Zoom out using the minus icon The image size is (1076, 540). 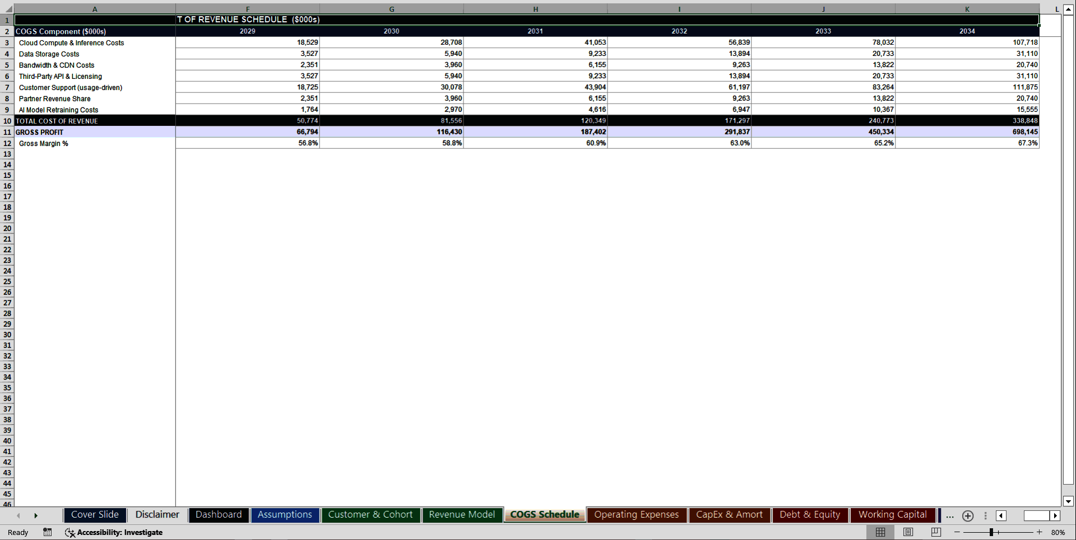tap(958, 532)
